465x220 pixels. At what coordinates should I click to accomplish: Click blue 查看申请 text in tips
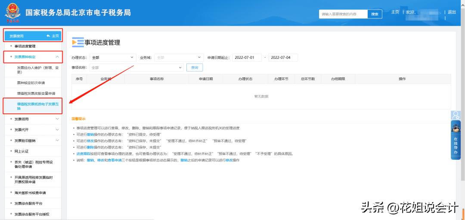[114, 160]
